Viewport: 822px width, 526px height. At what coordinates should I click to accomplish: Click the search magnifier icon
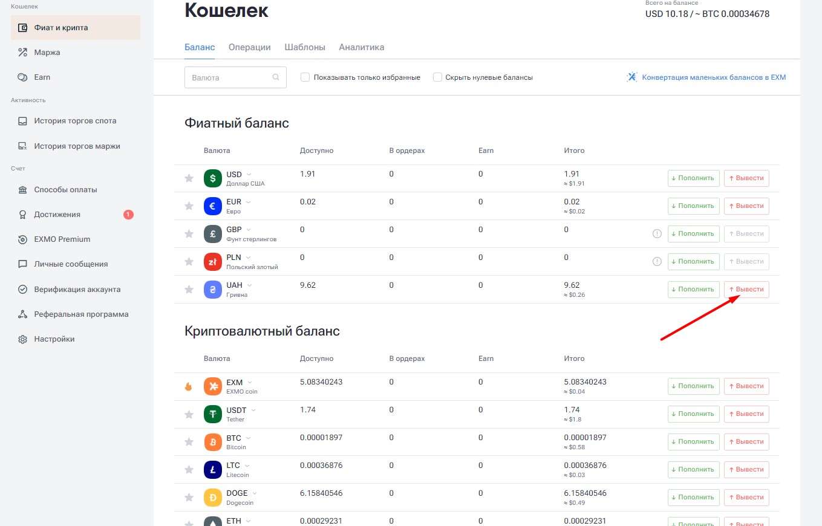276,77
